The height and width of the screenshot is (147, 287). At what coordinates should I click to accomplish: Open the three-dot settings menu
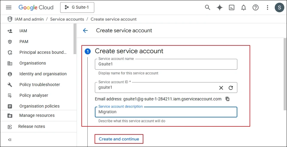tap(268, 7)
